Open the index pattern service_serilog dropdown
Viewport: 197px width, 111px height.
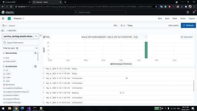21,36
